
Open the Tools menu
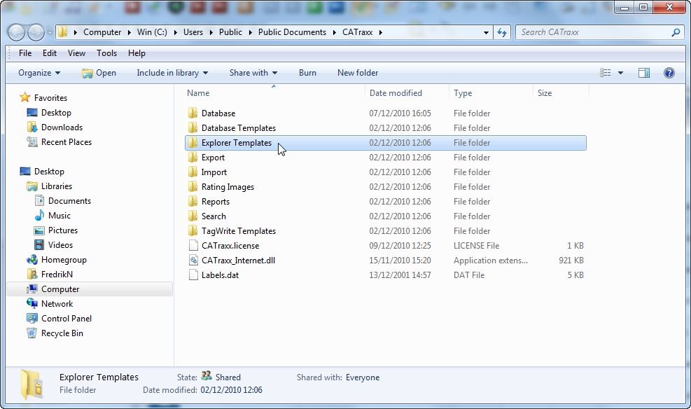coord(106,53)
